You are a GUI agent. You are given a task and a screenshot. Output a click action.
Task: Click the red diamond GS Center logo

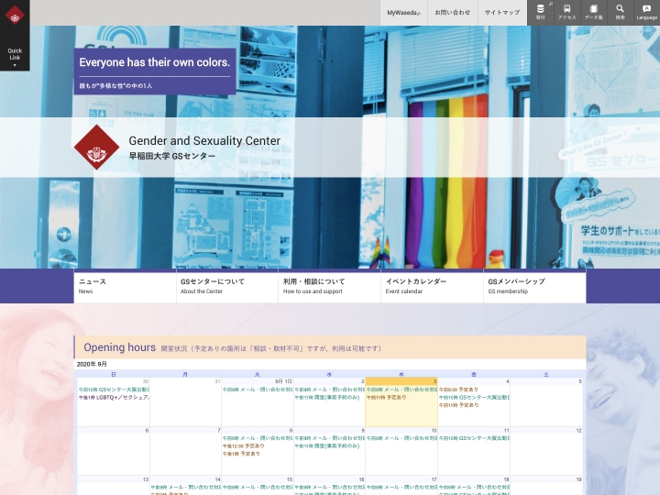(96, 148)
